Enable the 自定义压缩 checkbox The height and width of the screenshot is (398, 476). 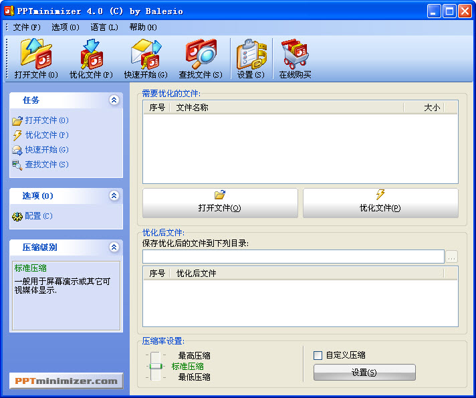[x=318, y=355]
